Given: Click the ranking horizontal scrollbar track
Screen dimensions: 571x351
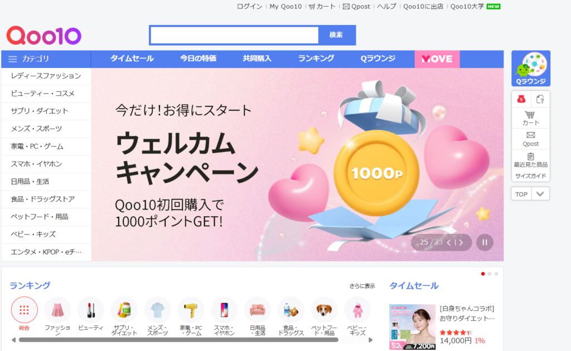Looking at the screenshot, I should click(x=178, y=340).
